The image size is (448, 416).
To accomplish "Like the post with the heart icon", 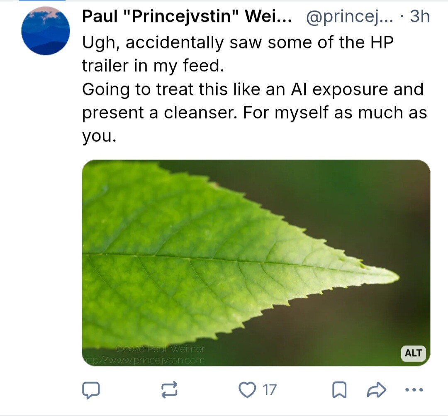I will (248, 389).
